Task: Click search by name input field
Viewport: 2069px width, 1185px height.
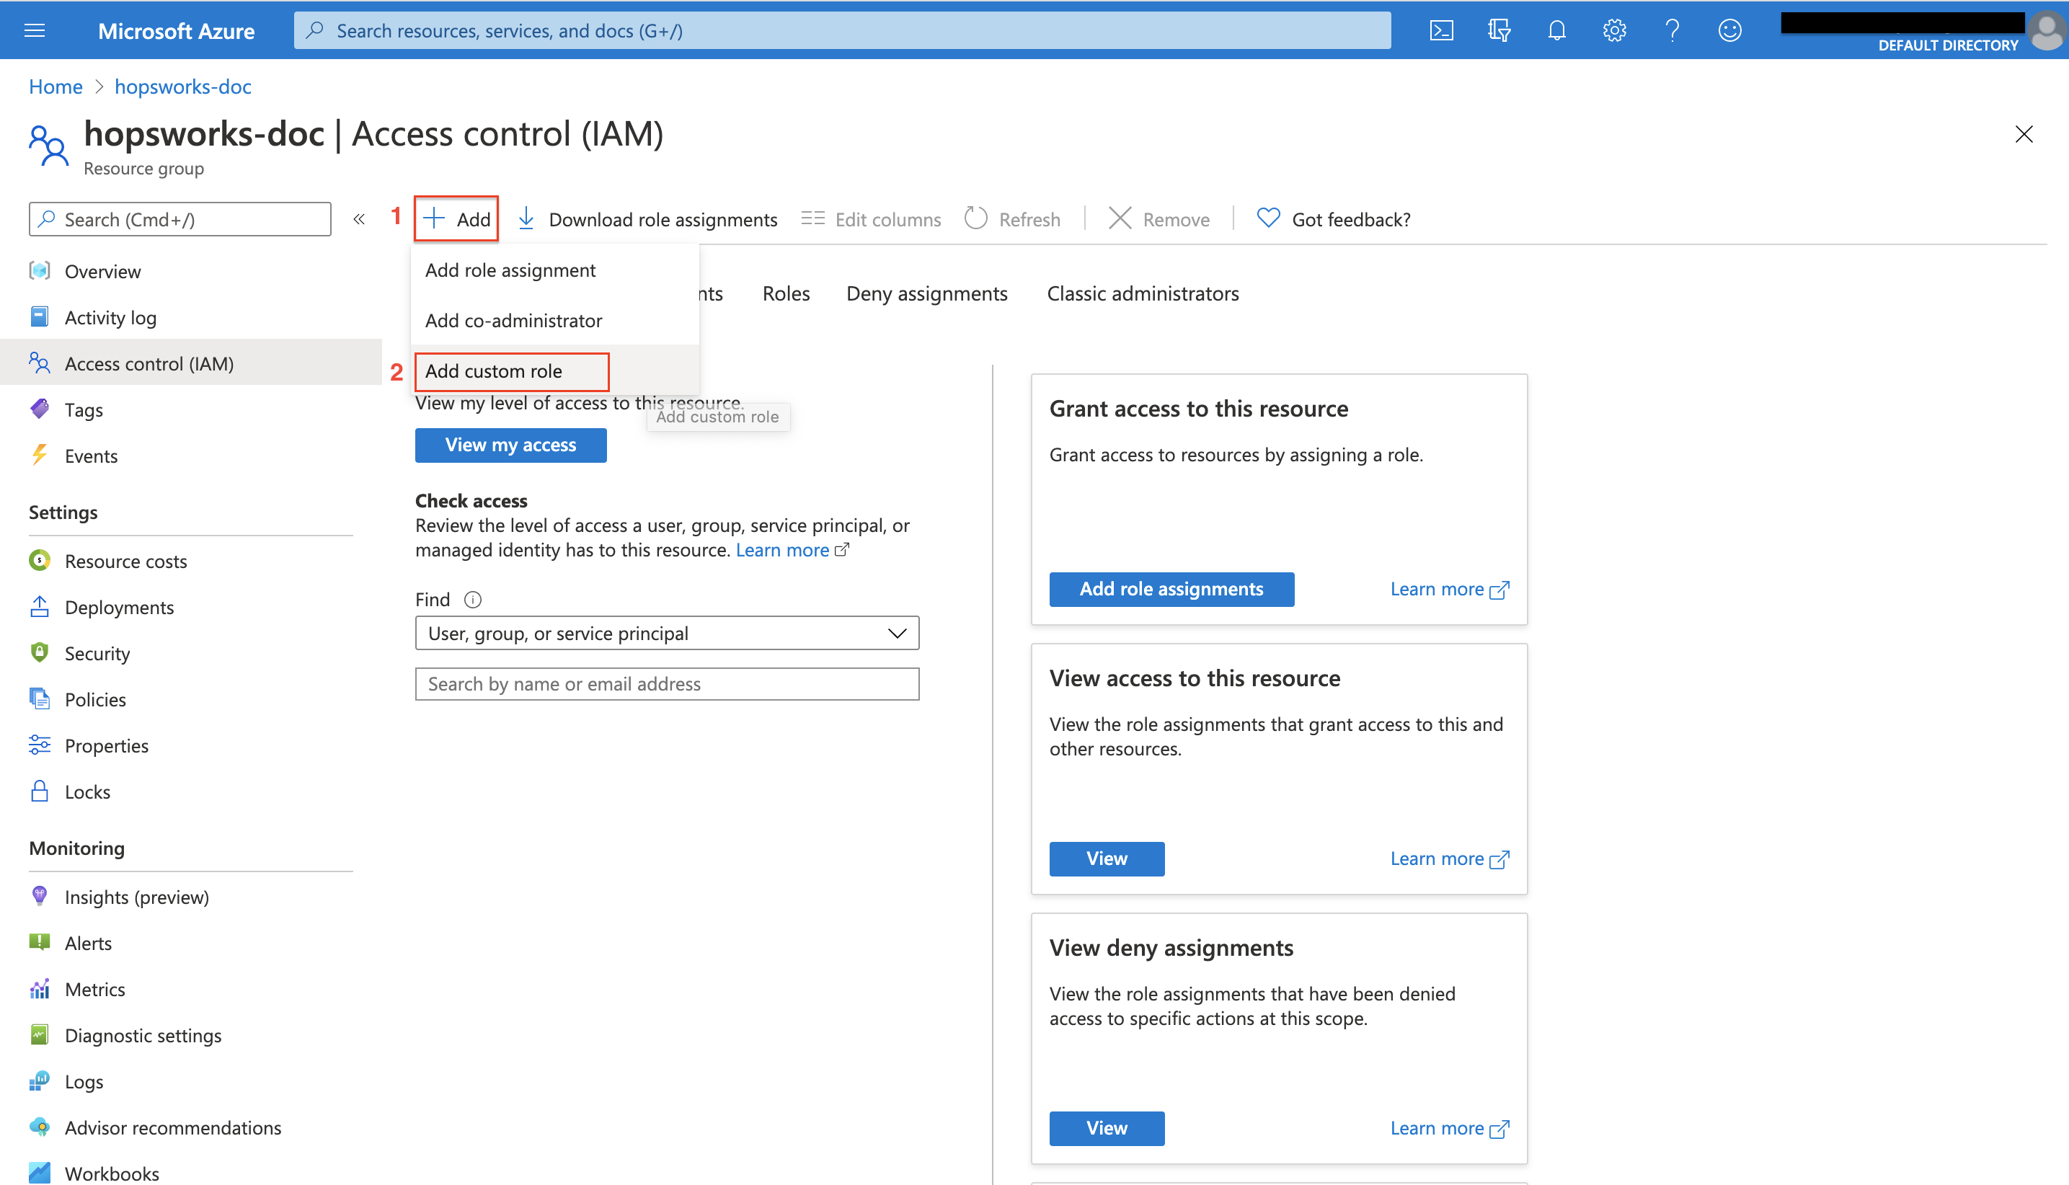Action: (x=666, y=683)
